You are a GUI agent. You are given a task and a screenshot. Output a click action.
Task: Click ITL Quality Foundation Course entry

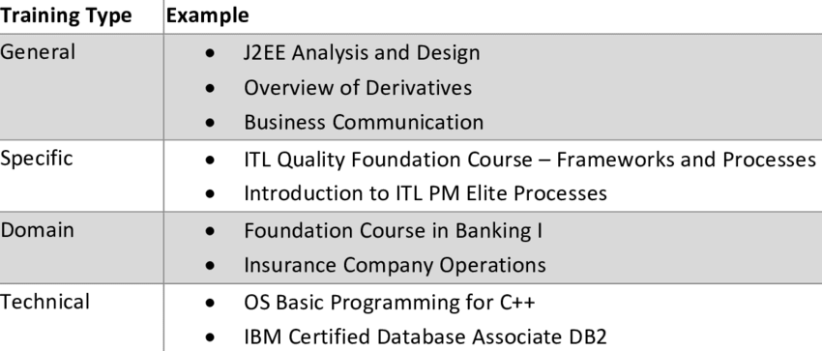point(530,160)
